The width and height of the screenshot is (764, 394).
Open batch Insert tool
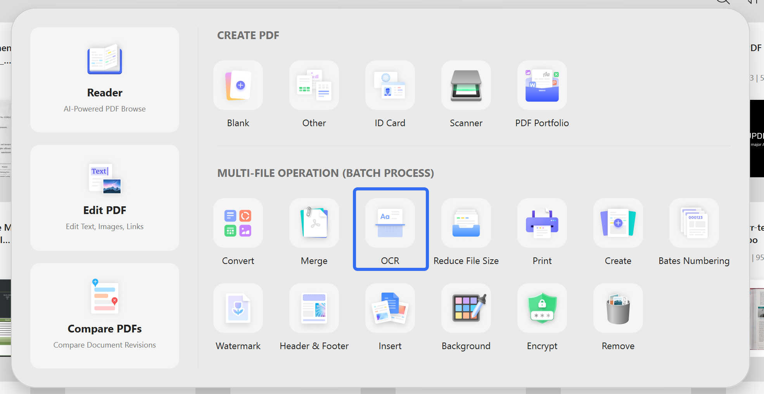coord(390,308)
